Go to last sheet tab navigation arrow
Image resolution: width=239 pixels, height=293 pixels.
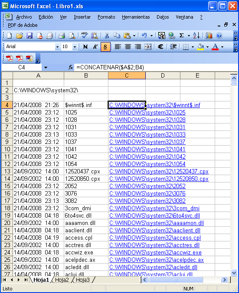[26, 280]
